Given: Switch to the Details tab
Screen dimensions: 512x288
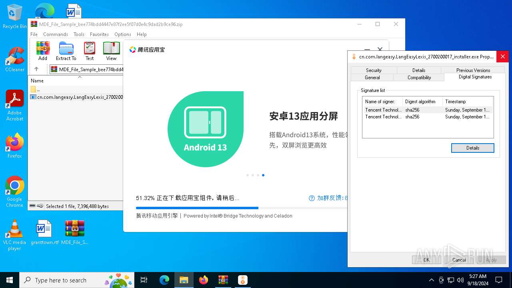Looking at the screenshot, I should 419,70.
